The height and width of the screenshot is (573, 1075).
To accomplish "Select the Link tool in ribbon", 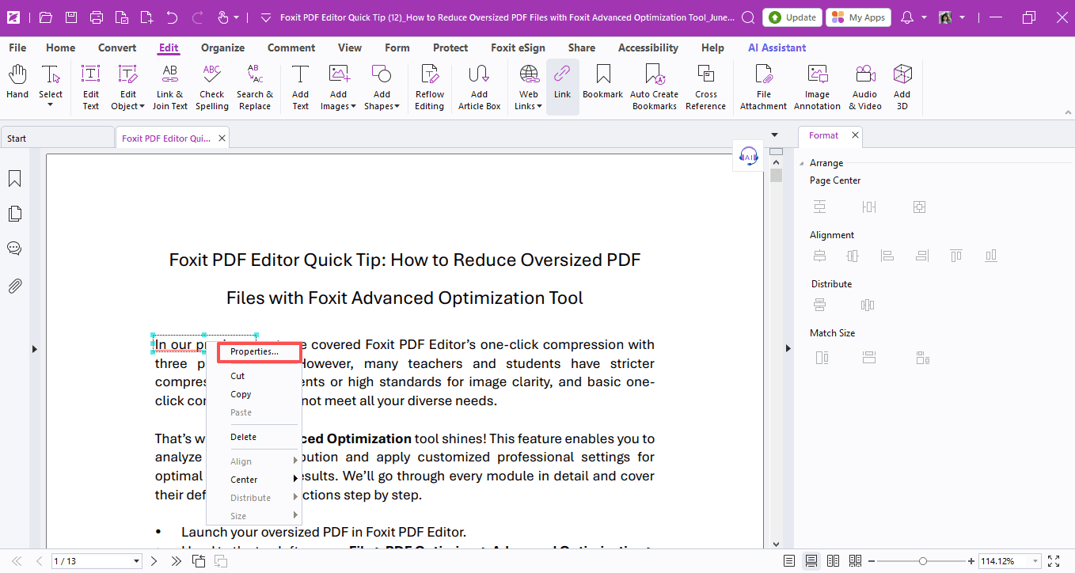I will [x=562, y=86].
